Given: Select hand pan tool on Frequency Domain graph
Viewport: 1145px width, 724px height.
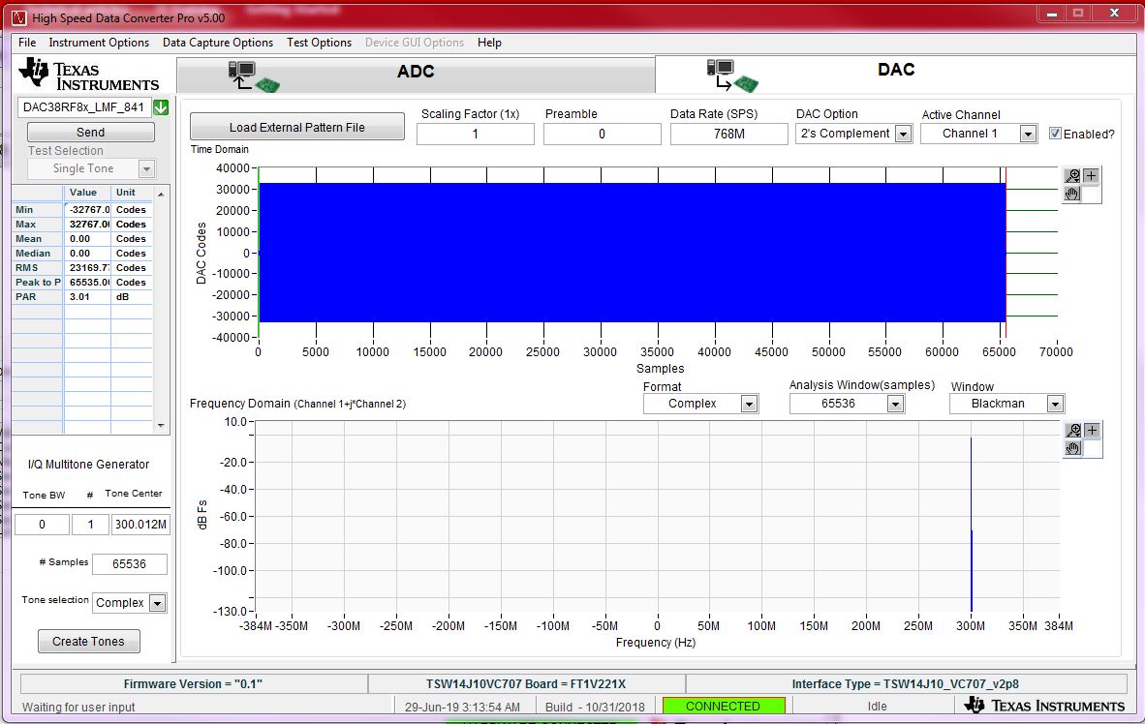Looking at the screenshot, I should (1072, 449).
